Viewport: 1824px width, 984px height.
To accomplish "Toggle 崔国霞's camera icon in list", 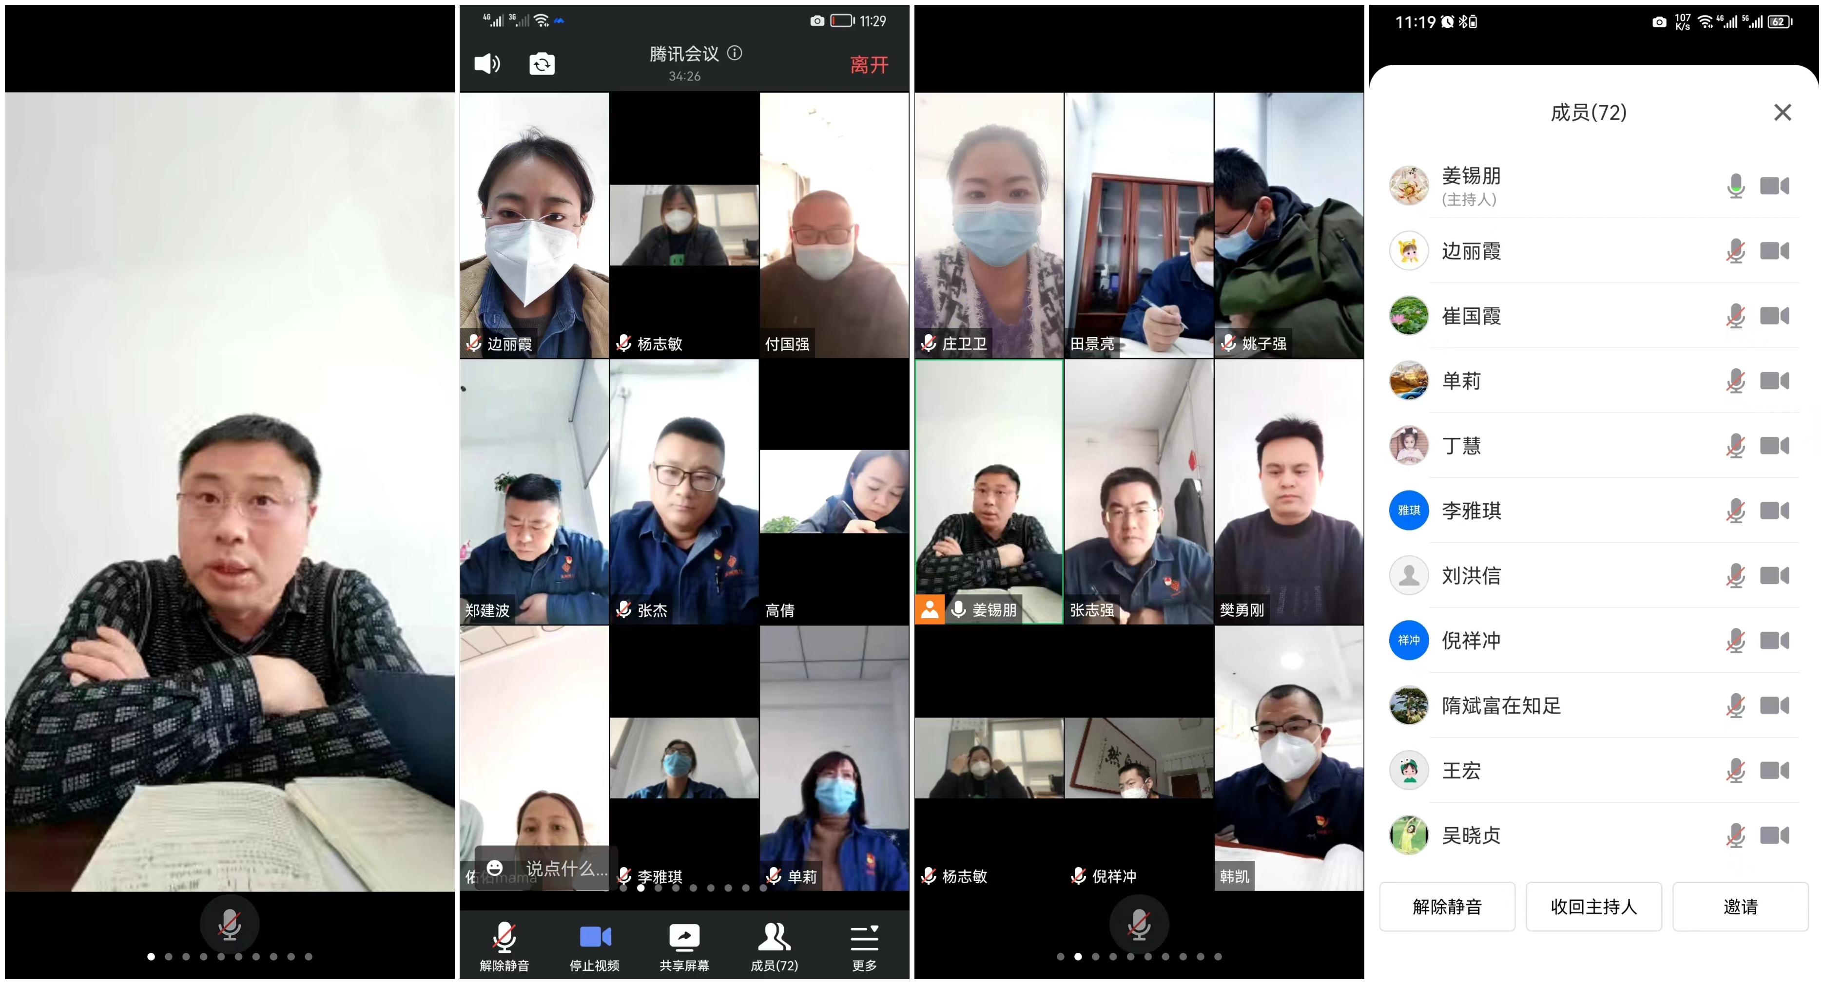I will pos(1774,316).
